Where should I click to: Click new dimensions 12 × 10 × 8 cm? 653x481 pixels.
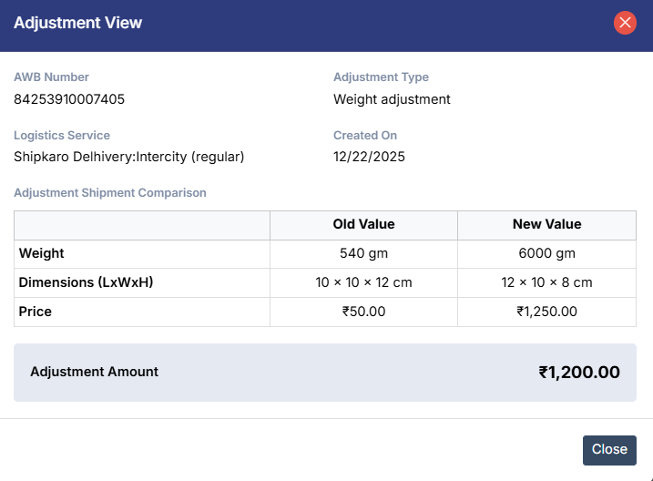546,282
